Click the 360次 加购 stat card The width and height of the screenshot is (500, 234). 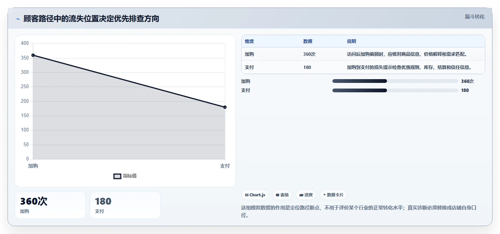click(x=50, y=205)
